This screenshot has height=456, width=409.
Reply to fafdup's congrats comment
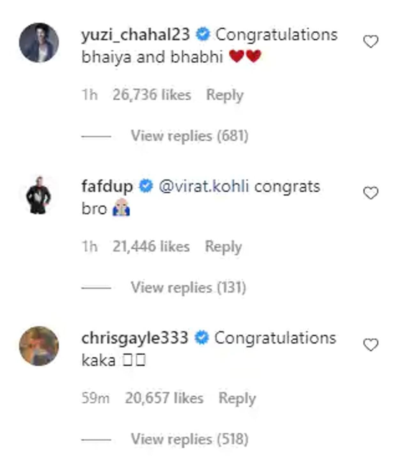tap(223, 246)
